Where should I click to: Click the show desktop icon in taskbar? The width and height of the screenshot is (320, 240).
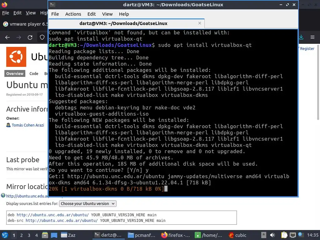[x=54, y=235]
